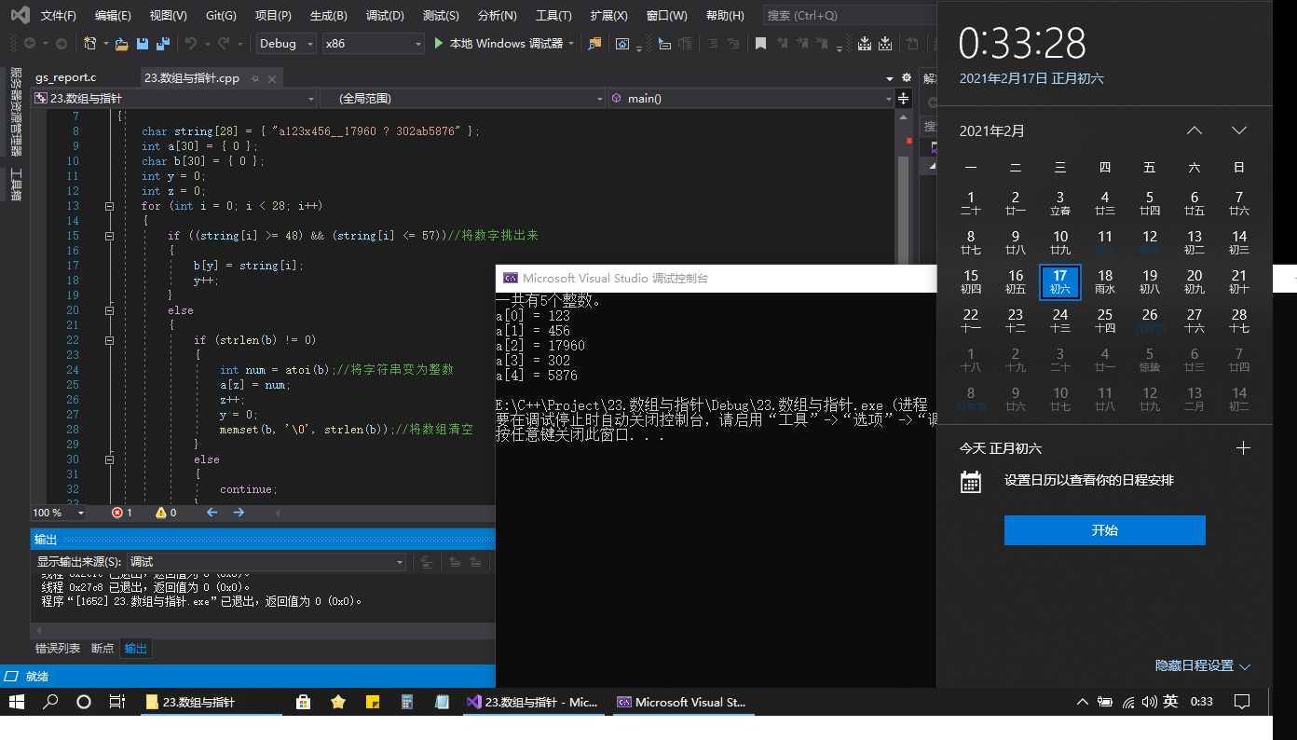Screen dimensions: 1297x740
Task: Click the 2021年2月 calendar header
Action: coord(992,131)
